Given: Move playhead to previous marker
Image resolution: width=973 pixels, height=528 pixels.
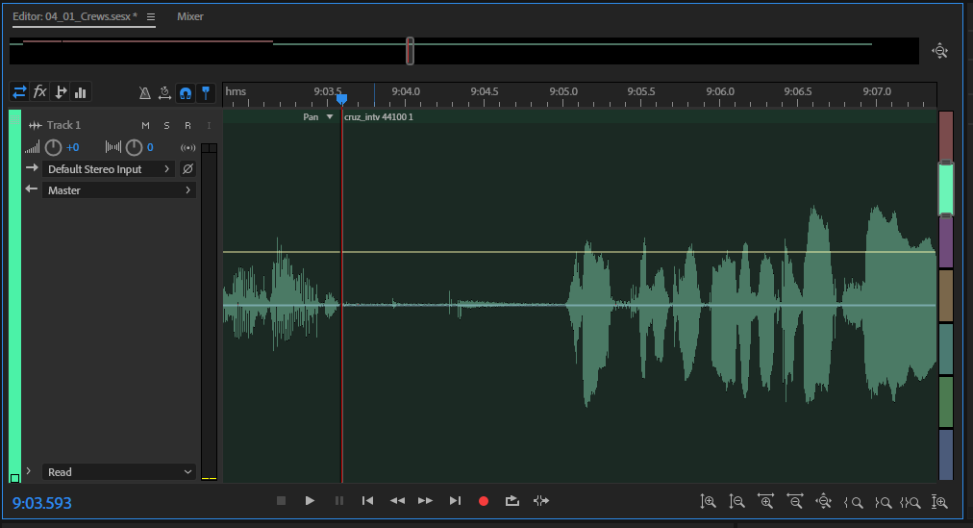Looking at the screenshot, I should 367,501.
